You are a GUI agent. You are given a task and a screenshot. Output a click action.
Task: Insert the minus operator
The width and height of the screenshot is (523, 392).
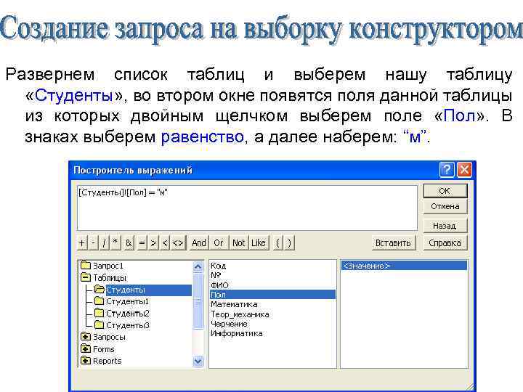coord(94,243)
